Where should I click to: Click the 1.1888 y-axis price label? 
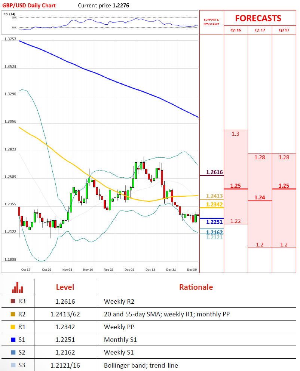point(10,259)
